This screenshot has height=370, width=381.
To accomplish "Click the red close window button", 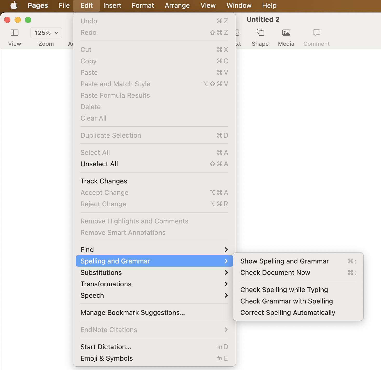I will pos(7,20).
